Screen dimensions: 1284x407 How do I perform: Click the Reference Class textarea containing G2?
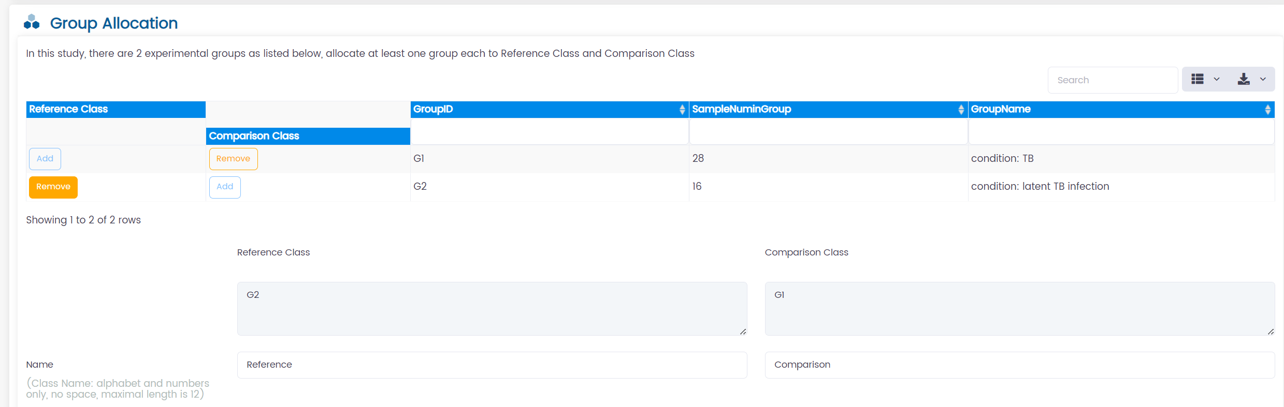coord(492,309)
